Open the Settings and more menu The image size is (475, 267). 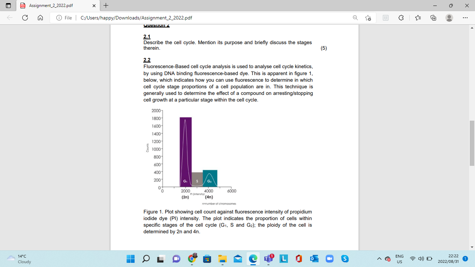(465, 18)
